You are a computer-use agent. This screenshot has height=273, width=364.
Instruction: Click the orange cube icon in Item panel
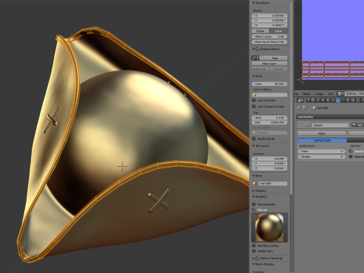point(255,184)
